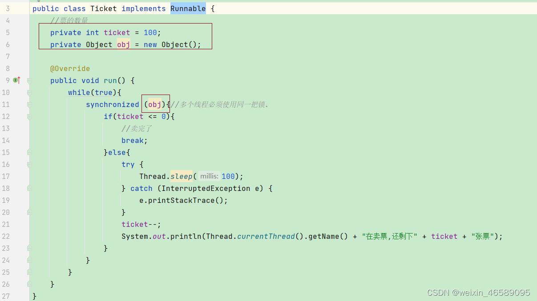This screenshot has width=537, height=301.
Task: Click the 'try' keyword on line 16
Action: click(x=128, y=164)
